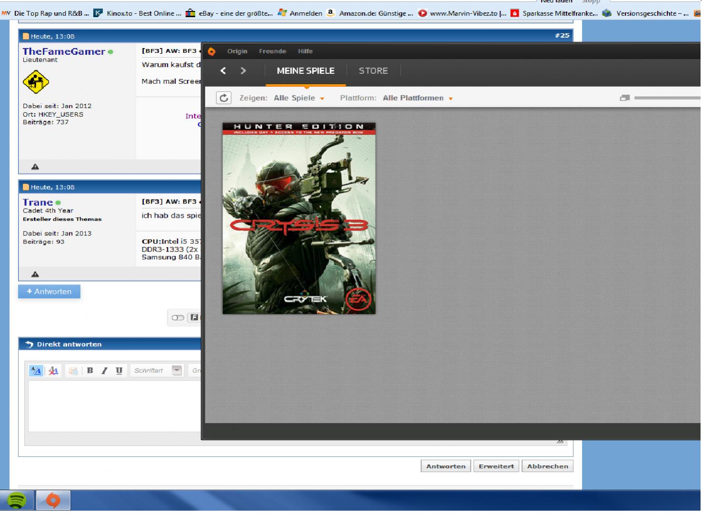The height and width of the screenshot is (514, 702).
Task: Open the Amazon.de bookmark
Action: pos(370,13)
